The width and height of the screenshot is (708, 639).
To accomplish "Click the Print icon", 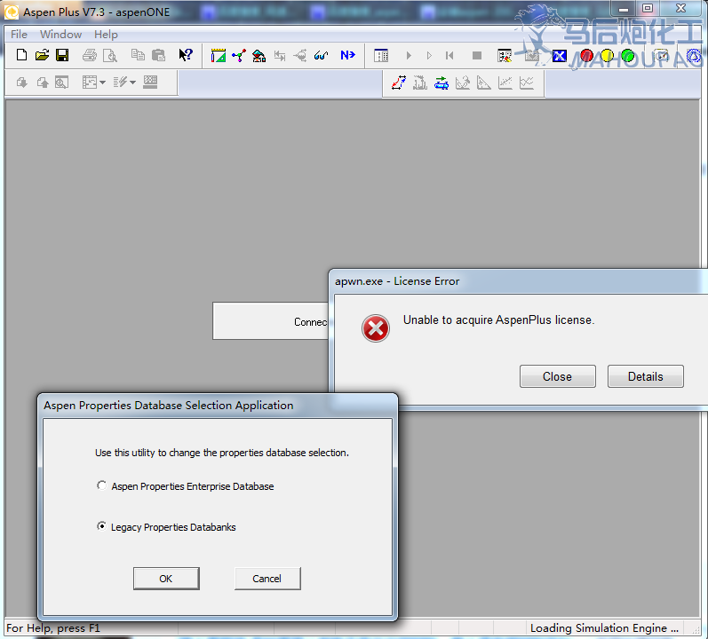I will (90, 55).
